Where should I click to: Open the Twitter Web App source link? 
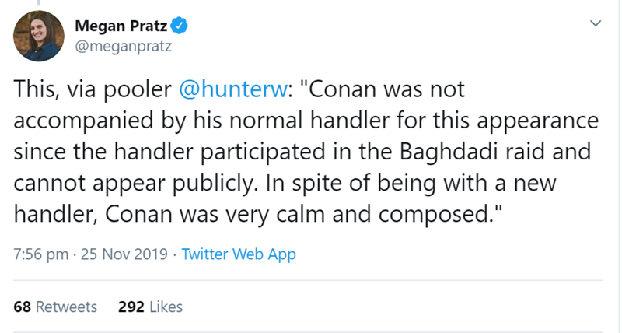(239, 254)
